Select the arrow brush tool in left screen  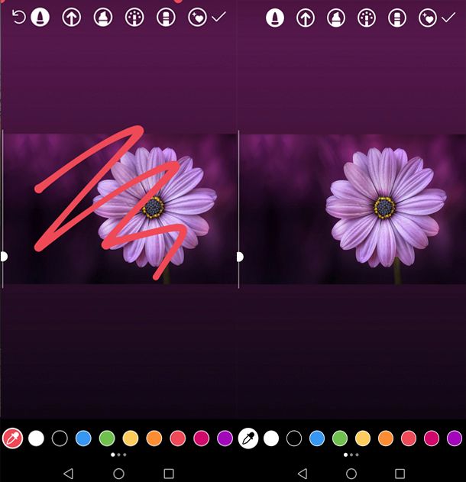71,17
